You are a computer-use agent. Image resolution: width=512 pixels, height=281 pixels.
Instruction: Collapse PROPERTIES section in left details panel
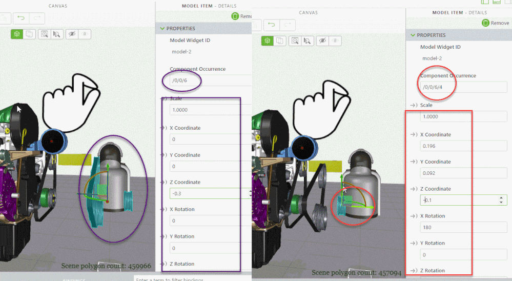162,28
